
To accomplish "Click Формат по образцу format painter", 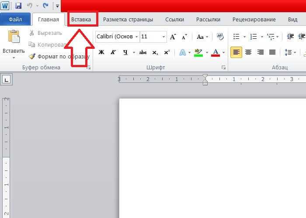I will pyautogui.click(x=59, y=57).
